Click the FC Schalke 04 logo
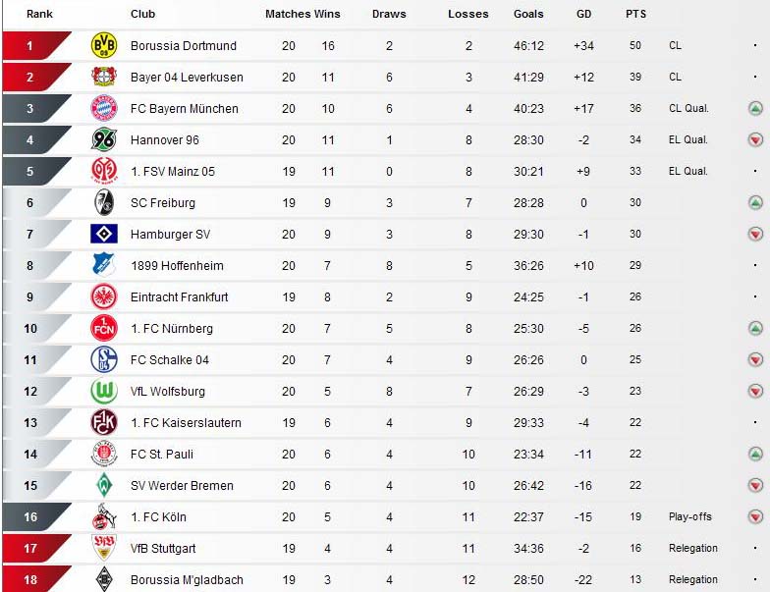This screenshot has width=770, height=592. pos(104,359)
